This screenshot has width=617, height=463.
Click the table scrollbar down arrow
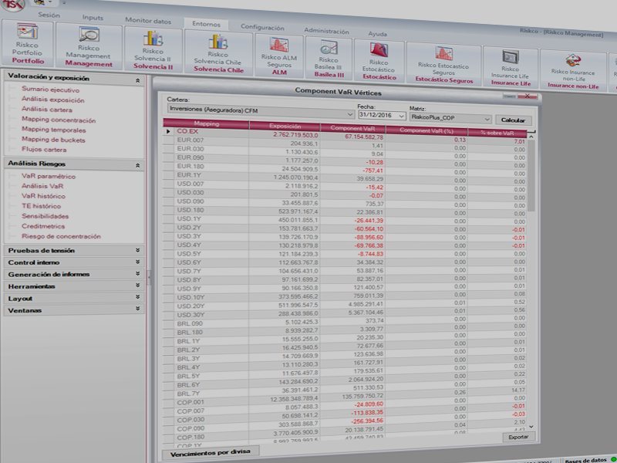click(x=531, y=427)
